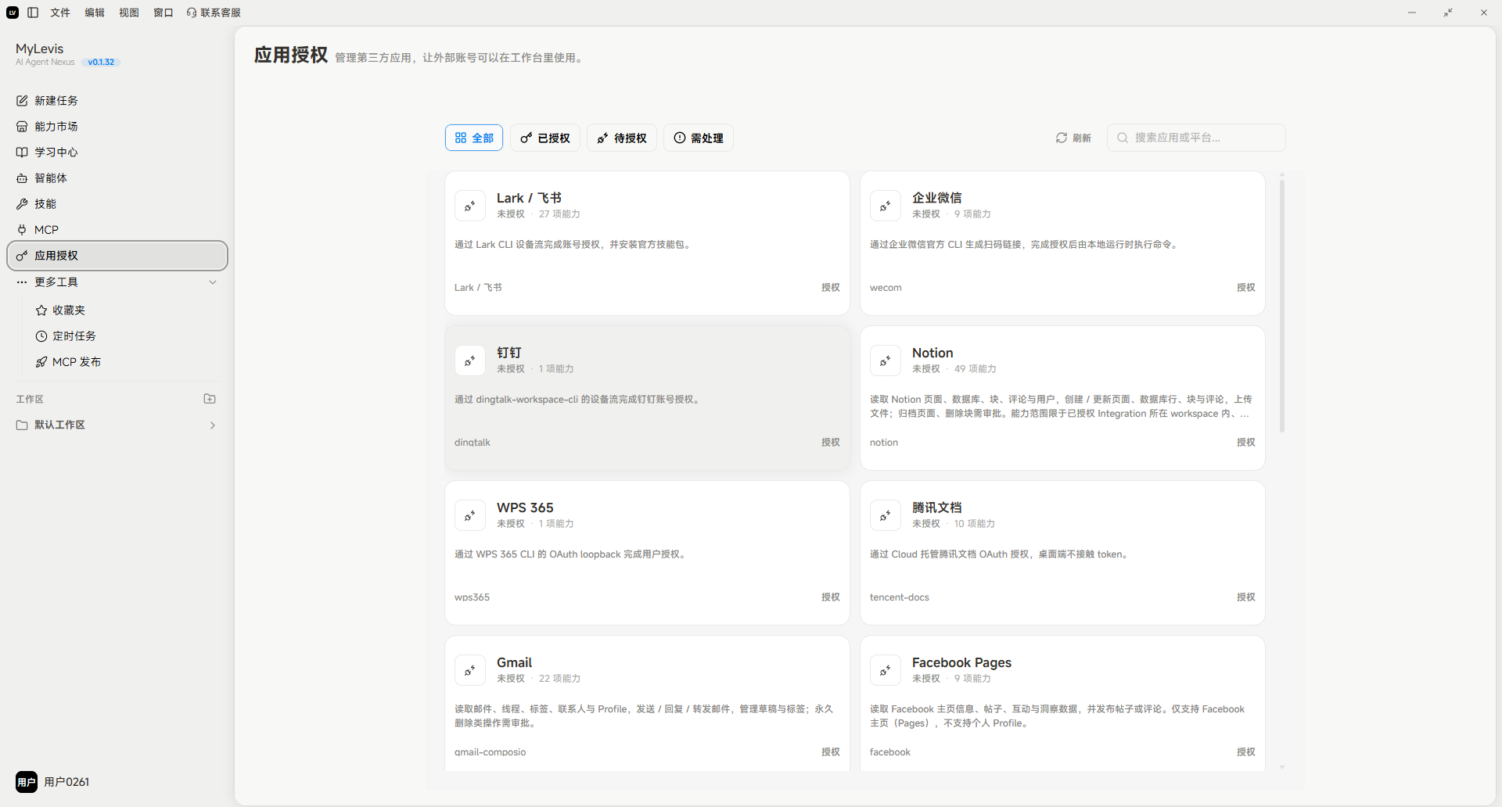1502x807 pixels.
Task: Authorize 企业微信 via 授权
Action: coord(1246,288)
